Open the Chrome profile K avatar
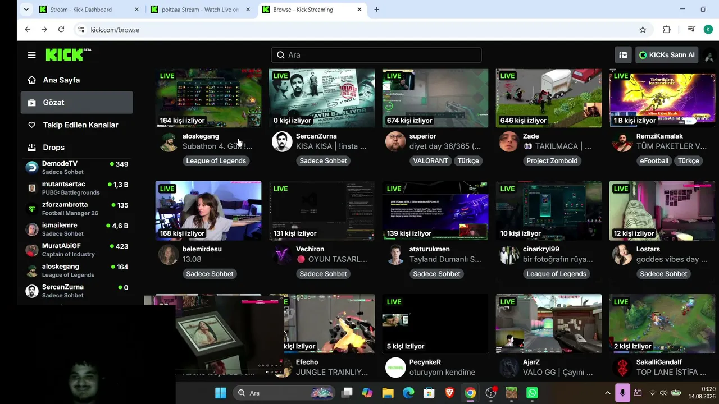Screen dimensions: 719x404 click(x=708, y=30)
